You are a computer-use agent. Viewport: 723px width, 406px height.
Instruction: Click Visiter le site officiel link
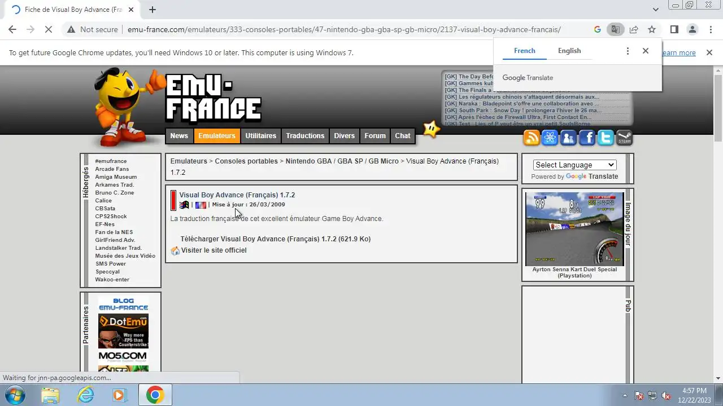click(214, 250)
